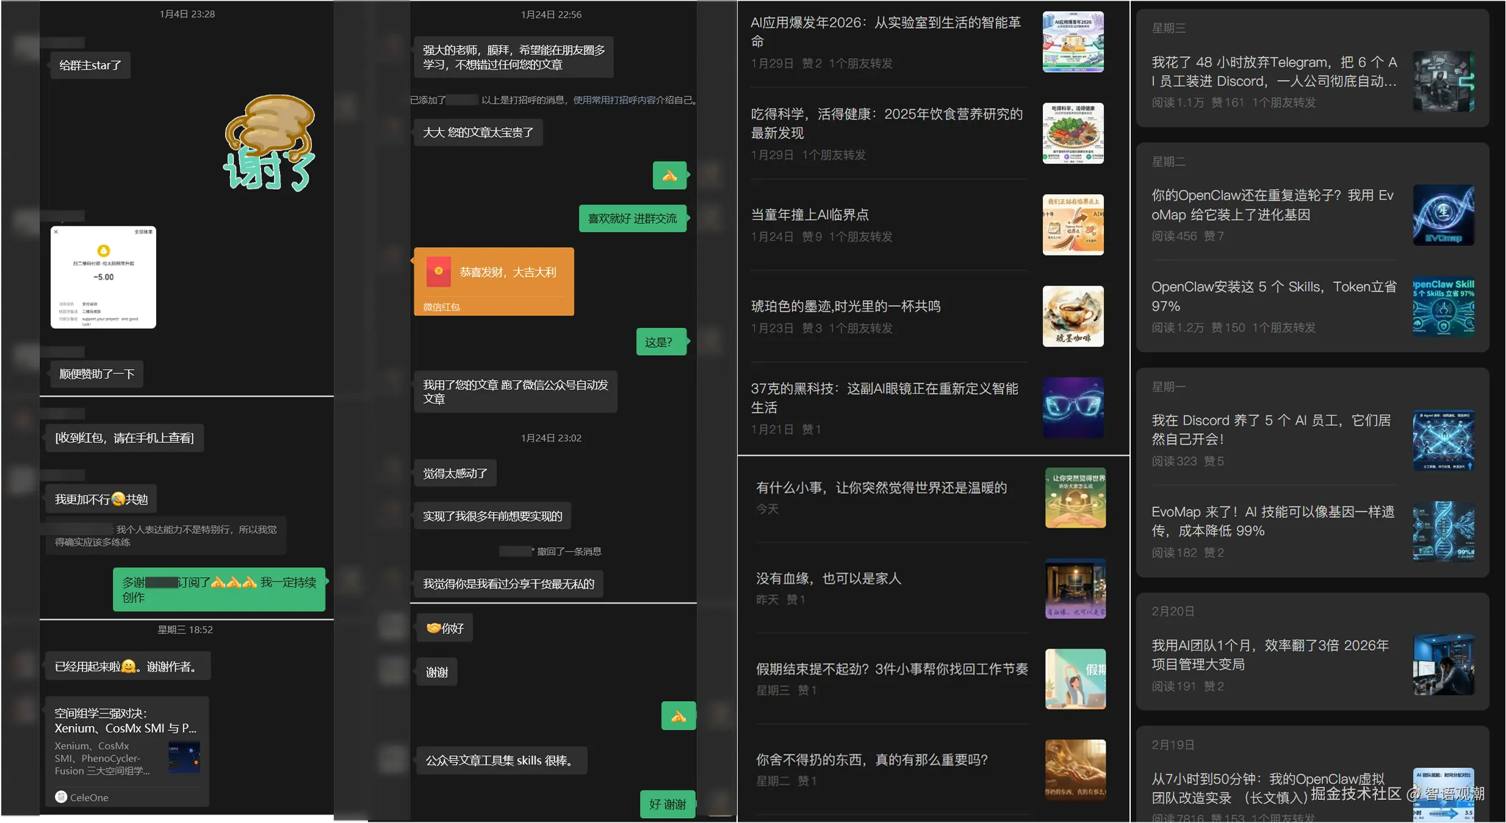Close the payment bill popup with the × icon
1506x823 pixels.
(x=55, y=232)
